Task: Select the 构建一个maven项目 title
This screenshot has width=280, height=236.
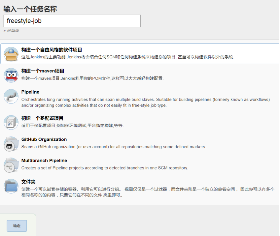Action: click(x=43, y=71)
